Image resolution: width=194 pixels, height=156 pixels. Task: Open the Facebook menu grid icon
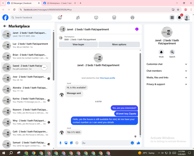(x=172, y=18)
